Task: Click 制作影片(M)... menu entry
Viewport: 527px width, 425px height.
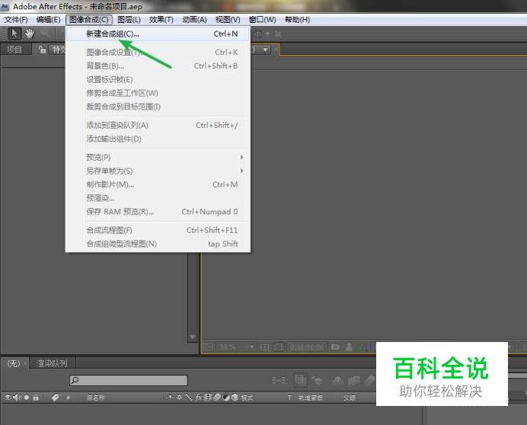Action: point(158,184)
